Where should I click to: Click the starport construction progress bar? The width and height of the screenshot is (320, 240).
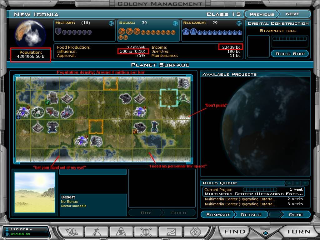click(x=290, y=39)
